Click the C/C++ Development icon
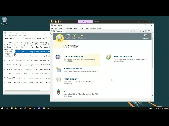This screenshot has height=126, width=169. click(58, 57)
